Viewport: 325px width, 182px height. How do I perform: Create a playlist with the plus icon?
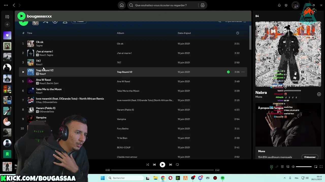pyautogui.click(x=7, y=25)
